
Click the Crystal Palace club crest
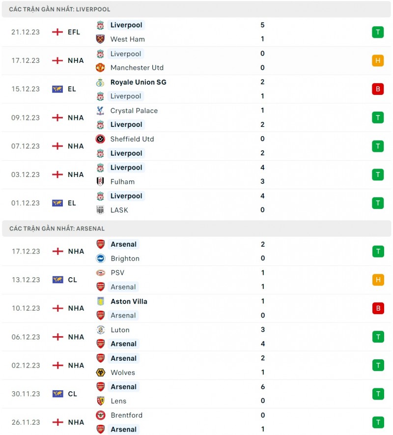coord(100,111)
